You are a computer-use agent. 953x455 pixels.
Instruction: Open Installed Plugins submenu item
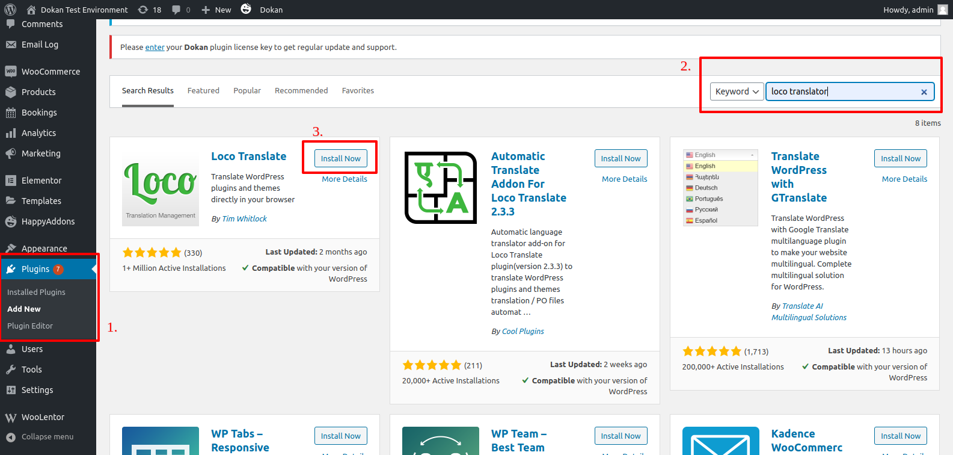36,292
